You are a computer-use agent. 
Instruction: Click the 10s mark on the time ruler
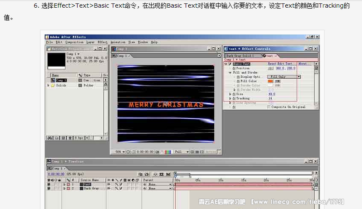pyautogui.click(x=221, y=180)
